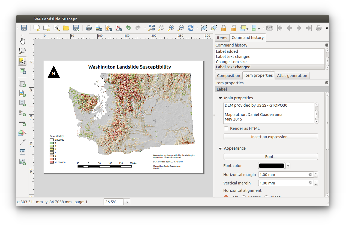Open the Add attribute table tool
The height and width of the screenshot is (225, 346).
click(22, 152)
